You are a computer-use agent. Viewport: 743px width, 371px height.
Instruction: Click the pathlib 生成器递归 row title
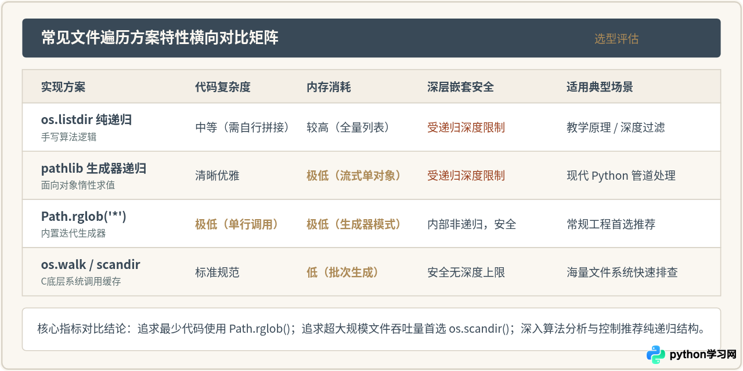point(93,169)
